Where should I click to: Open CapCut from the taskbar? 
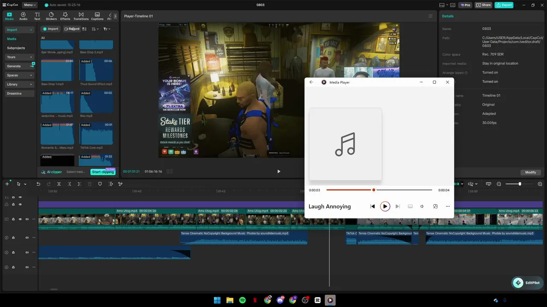(x=318, y=300)
